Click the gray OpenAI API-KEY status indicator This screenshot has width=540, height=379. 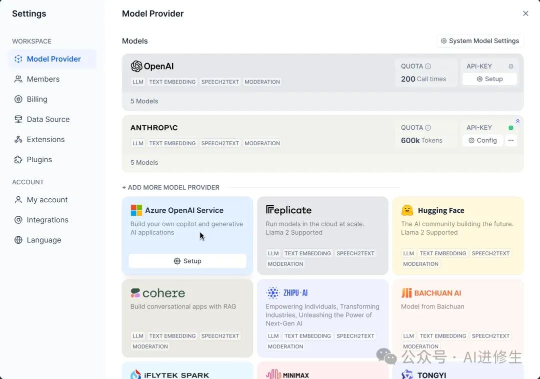(511, 66)
